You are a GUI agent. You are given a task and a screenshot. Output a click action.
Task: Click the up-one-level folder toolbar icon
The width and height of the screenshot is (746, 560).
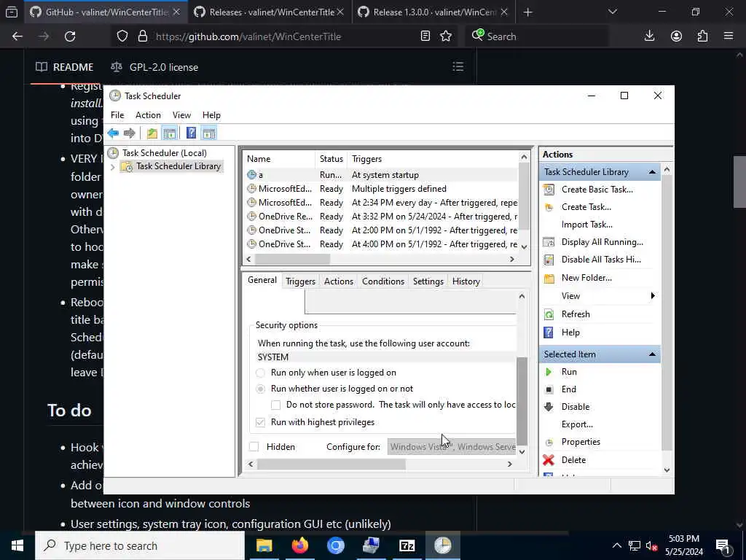[152, 133]
